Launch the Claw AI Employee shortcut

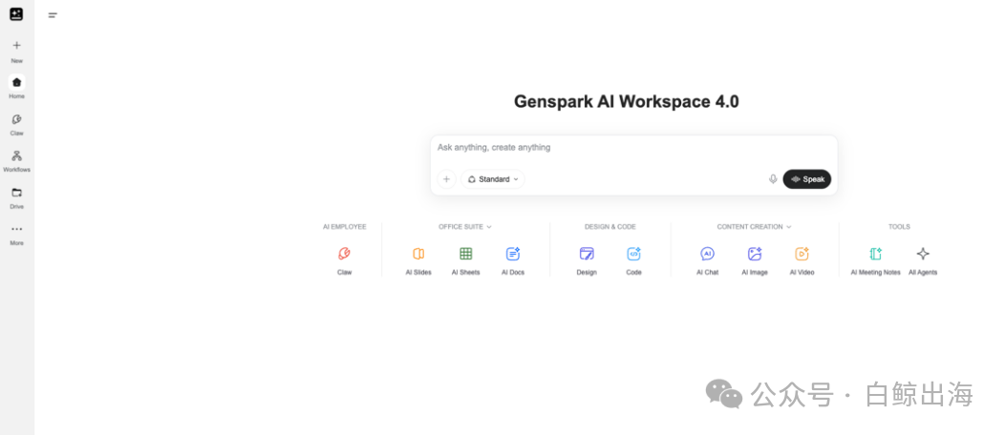tap(344, 259)
